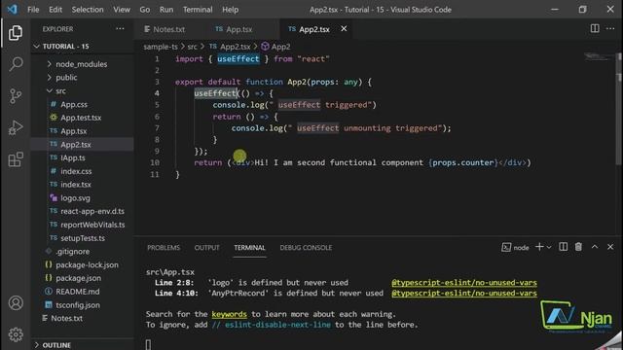The width and height of the screenshot is (623, 350).
Task: Open the File menu
Action: [33, 10]
